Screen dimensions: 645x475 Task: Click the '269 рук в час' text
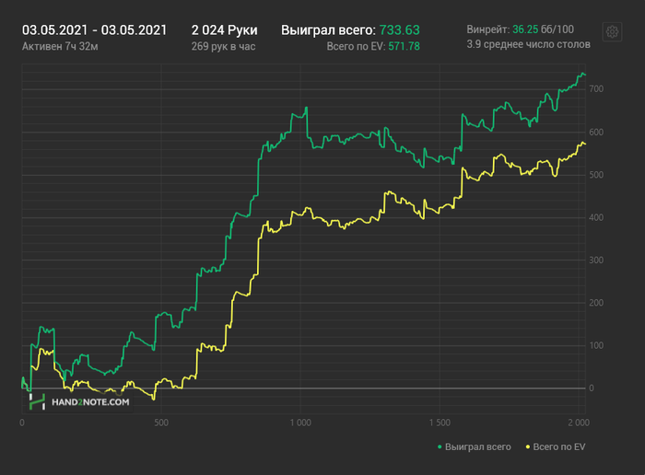(x=223, y=46)
